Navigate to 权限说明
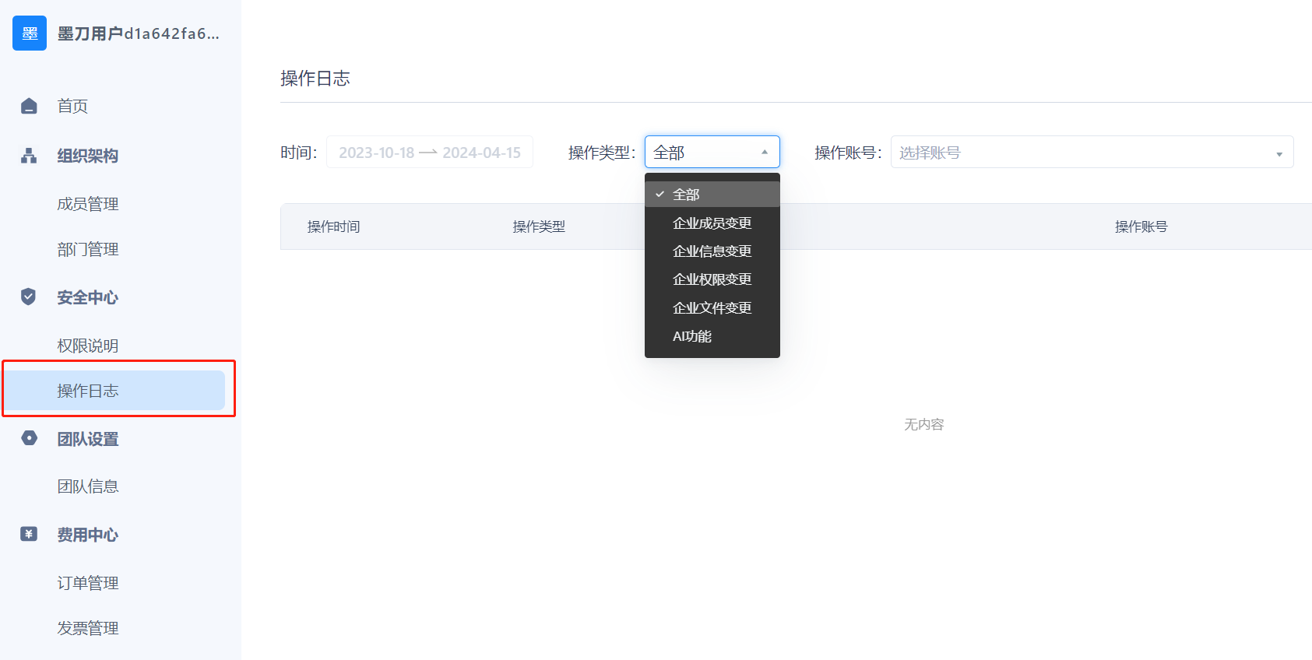 coord(88,346)
